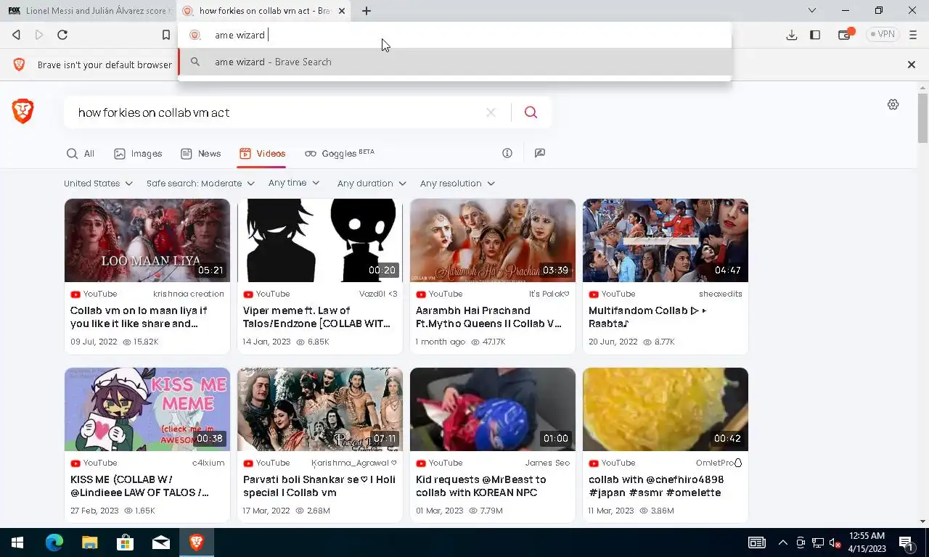Viewport: 929px width, 557px height.
Task: Open the tab list dropdown chevron
Action: tap(812, 11)
